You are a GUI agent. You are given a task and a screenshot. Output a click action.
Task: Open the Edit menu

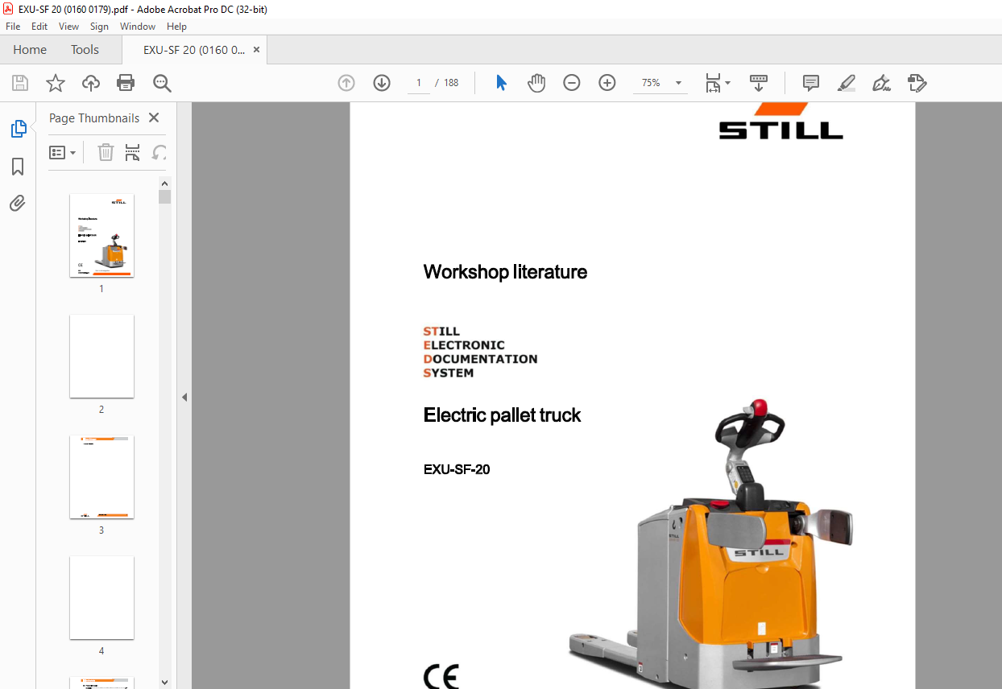(x=39, y=27)
